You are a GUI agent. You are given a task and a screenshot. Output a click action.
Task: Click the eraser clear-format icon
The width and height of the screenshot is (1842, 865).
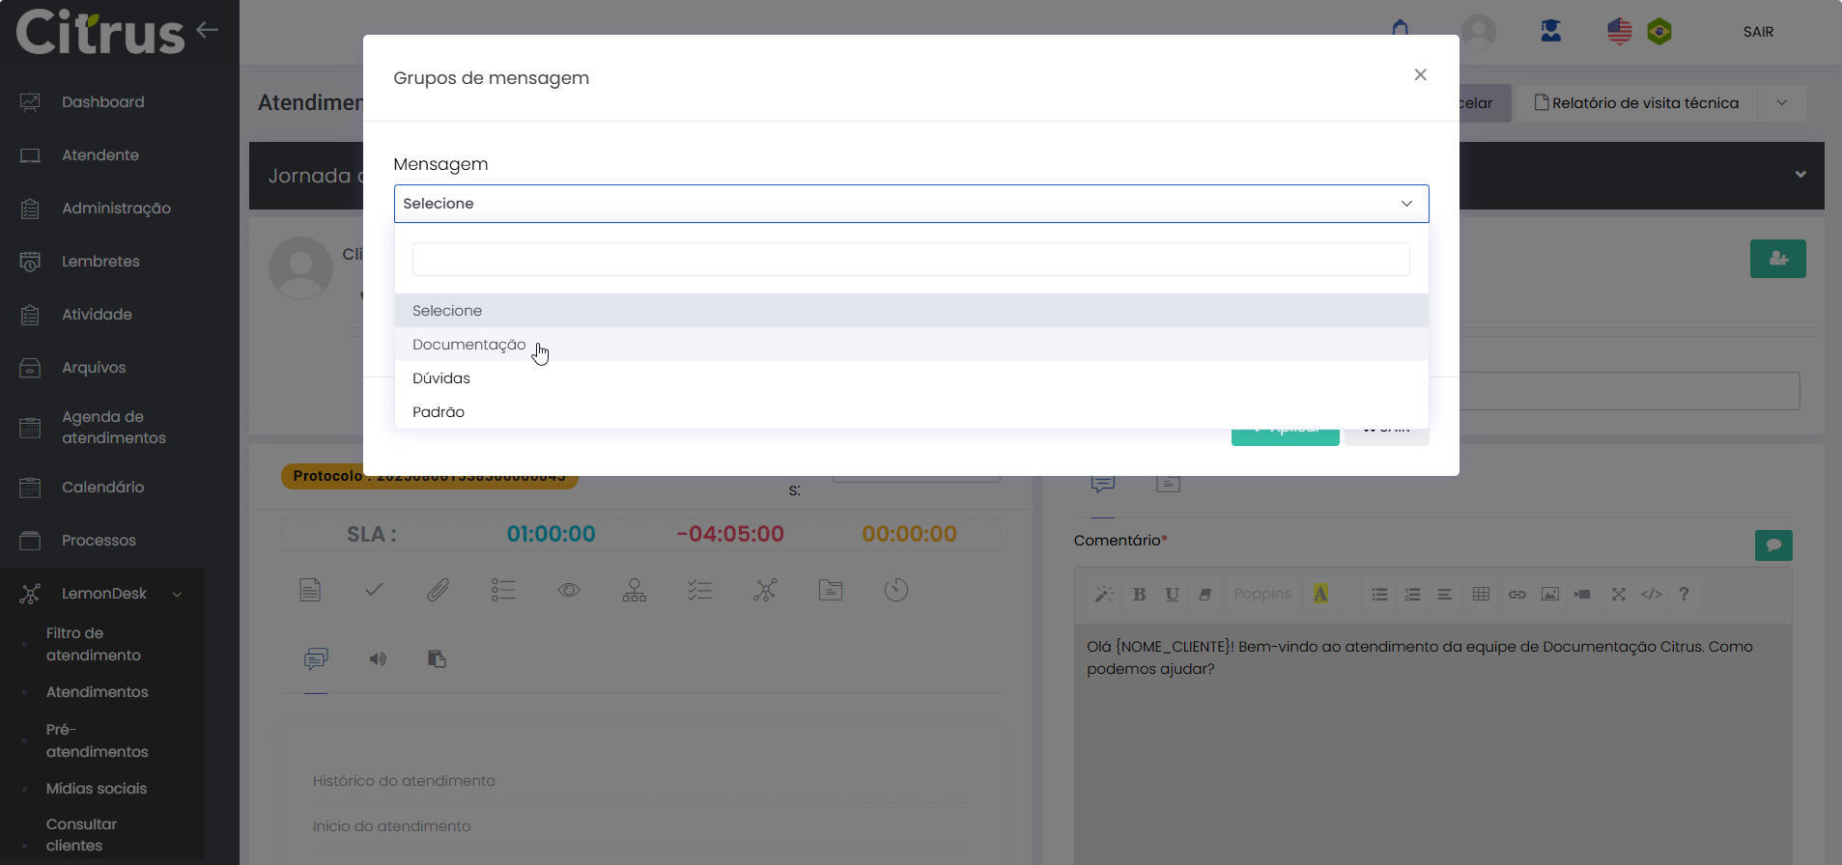pos(1204,595)
